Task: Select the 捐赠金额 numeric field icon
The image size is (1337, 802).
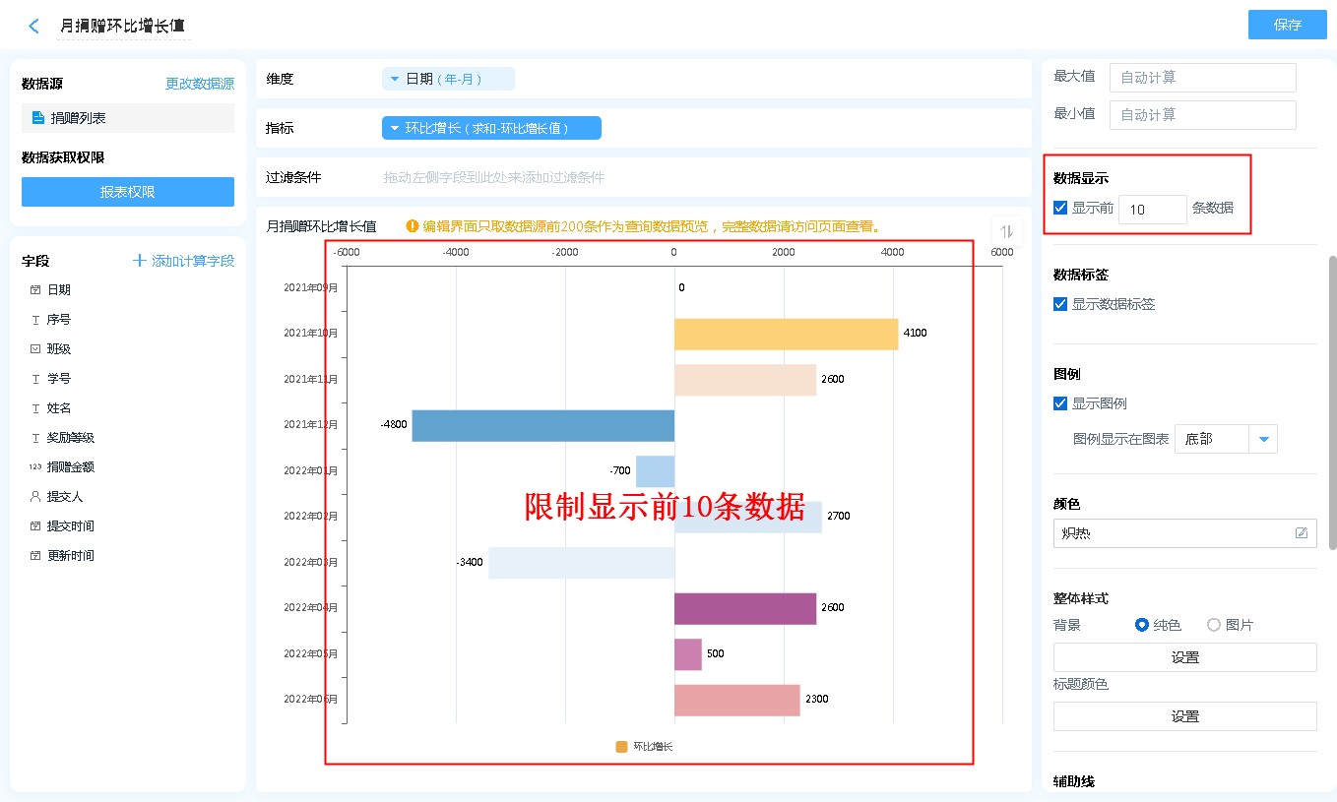Action: tap(35, 467)
